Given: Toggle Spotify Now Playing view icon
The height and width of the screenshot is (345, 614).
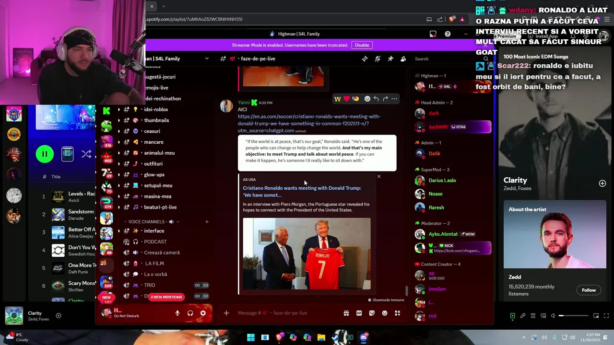Looking at the screenshot, I should 512,316.
